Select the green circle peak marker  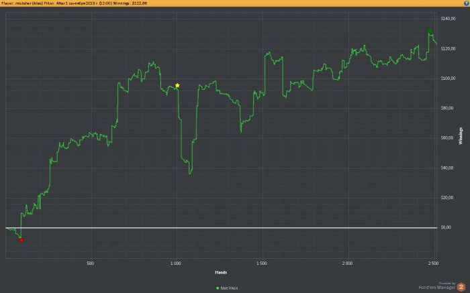[x=429, y=31]
